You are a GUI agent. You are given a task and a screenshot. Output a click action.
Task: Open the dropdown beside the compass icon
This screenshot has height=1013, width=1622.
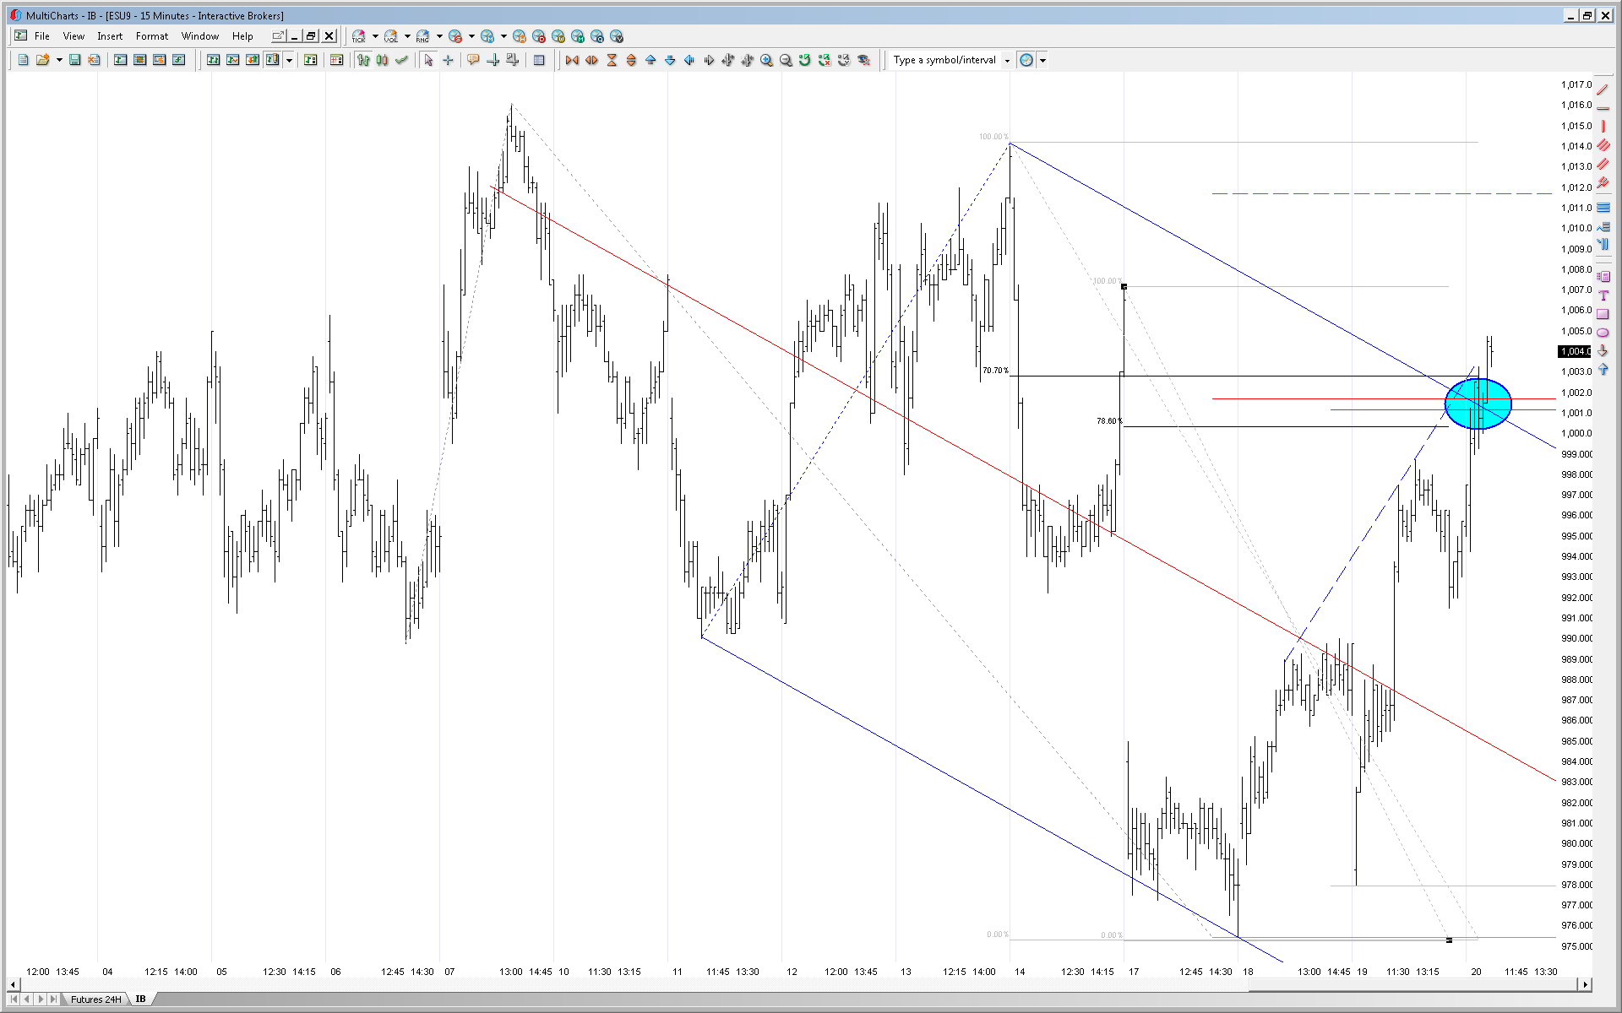tap(1042, 61)
